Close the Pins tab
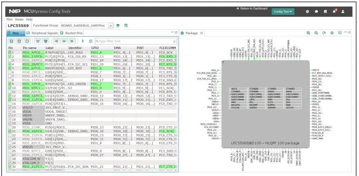 (x=22, y=33)
